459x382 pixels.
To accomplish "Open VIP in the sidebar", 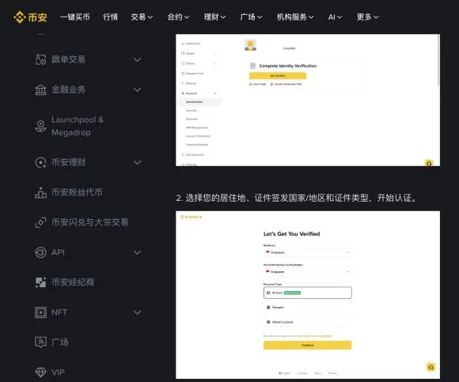I will pos(58,373).
